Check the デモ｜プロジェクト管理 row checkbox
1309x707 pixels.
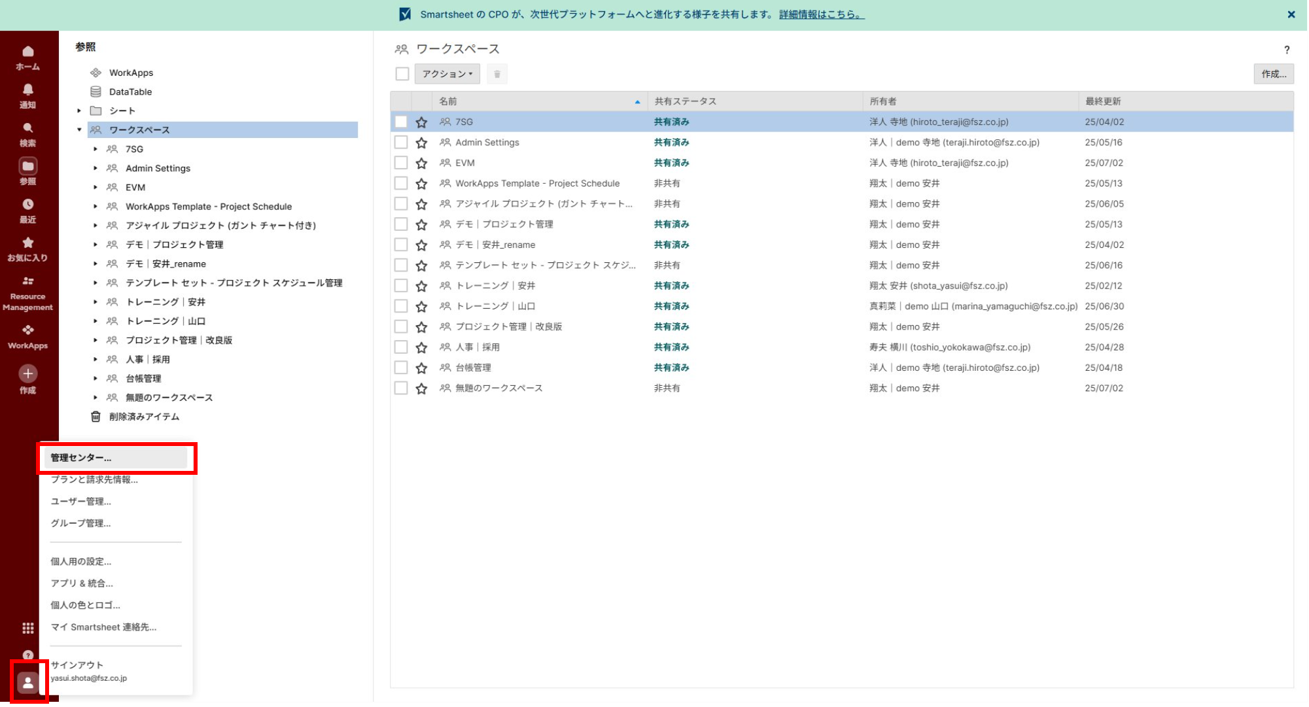401,224
